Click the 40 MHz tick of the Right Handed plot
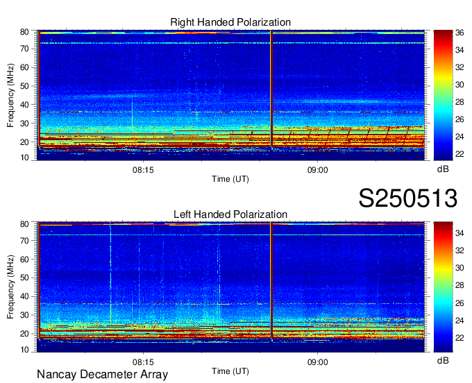472x383 pixels. coord(24,105)
